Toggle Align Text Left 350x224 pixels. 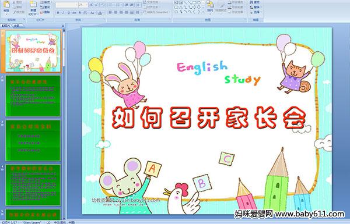[x=110, y=12]
